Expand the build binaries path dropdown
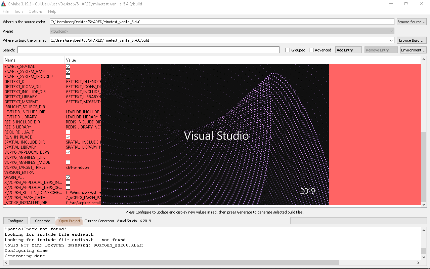 391,40
